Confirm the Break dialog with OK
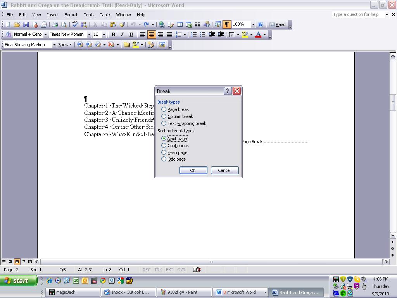This screenshot has height=298, width=397. pyautogui.click(x=193, y=170)
